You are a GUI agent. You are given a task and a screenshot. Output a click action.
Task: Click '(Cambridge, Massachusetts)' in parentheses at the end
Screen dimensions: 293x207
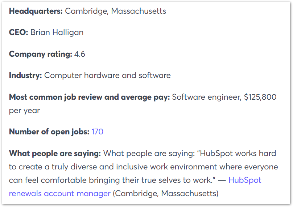click(166, 194)
